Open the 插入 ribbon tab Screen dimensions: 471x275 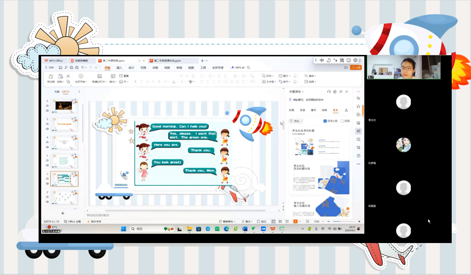[119, 68]
